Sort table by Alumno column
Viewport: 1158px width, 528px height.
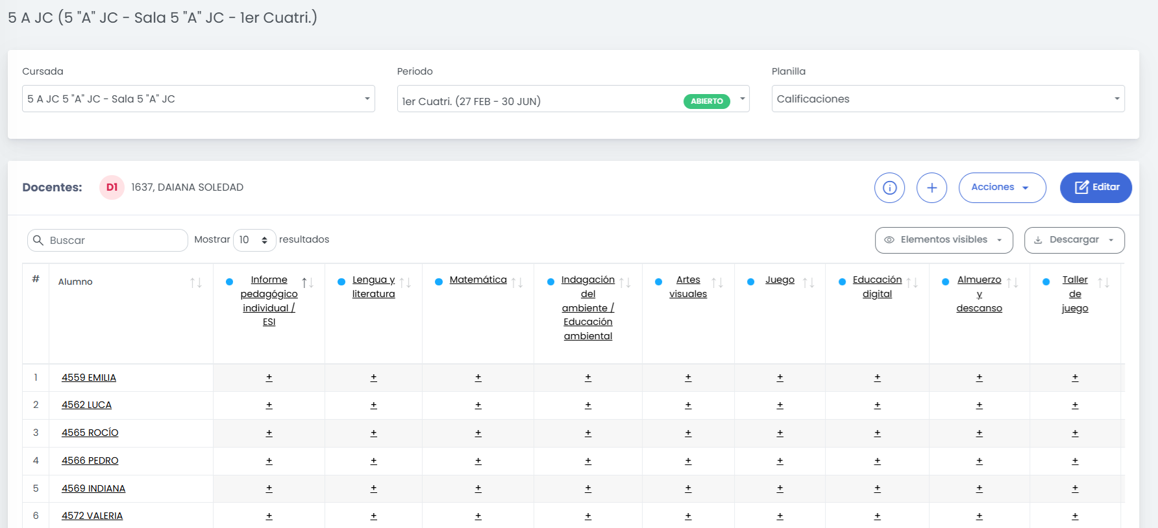point(196,282)
